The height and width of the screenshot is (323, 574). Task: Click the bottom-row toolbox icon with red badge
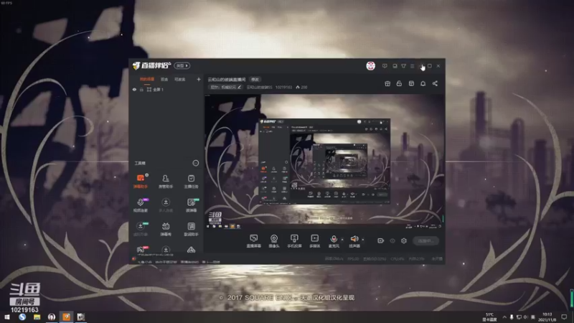point(141,250)
